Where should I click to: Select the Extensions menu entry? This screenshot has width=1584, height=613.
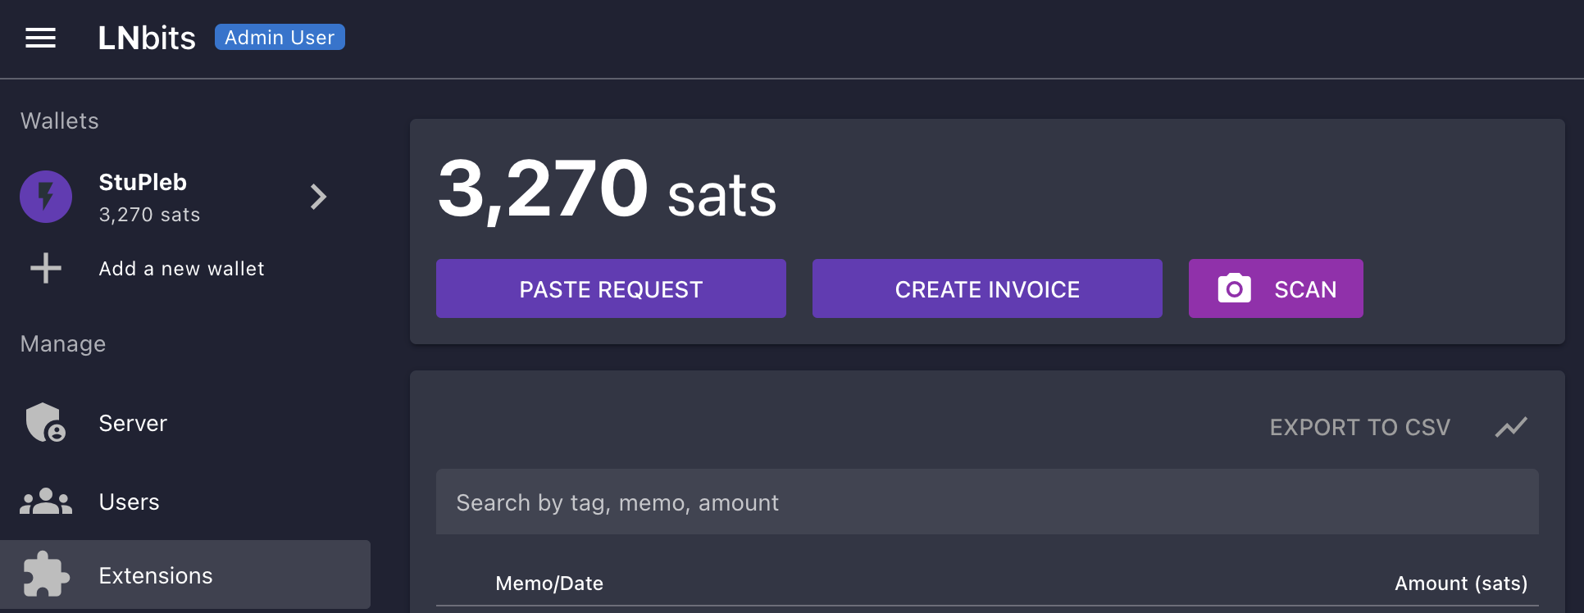point(155,574)
